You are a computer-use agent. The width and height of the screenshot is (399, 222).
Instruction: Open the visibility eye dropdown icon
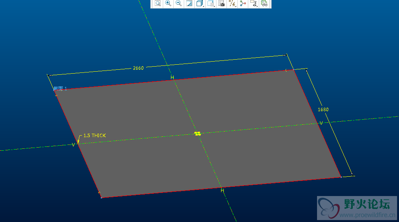tap(253, 3)
